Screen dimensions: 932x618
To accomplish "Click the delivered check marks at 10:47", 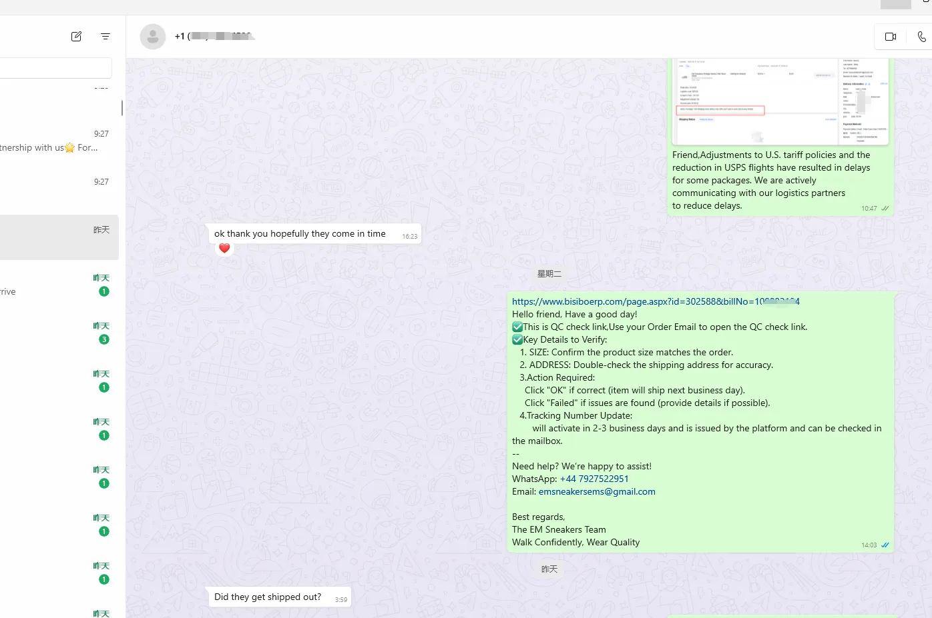I will coord(885,209).
